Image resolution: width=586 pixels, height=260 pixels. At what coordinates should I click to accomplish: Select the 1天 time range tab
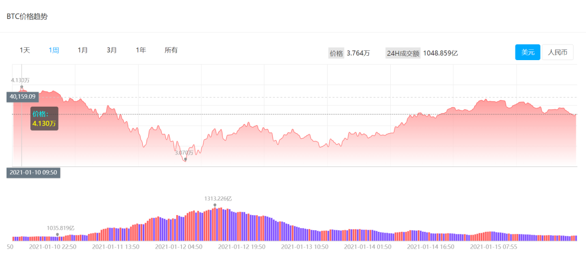(x=25, y=50)
